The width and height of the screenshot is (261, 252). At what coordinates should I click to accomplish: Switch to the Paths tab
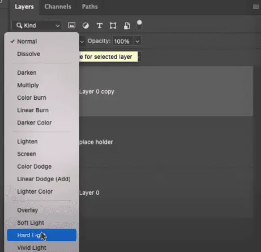(x=90, y=7)
